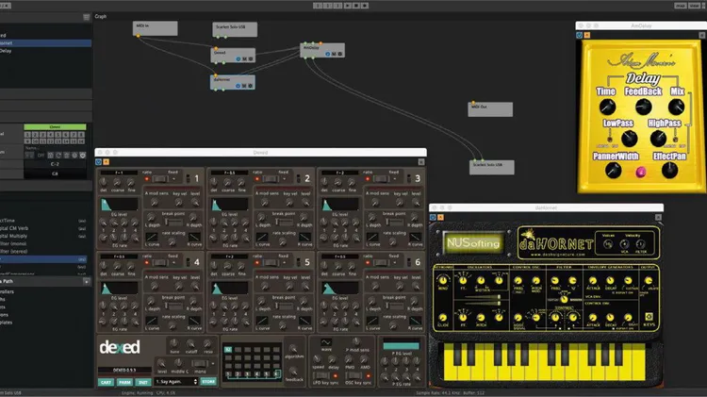Image resolution: width=707 pixels, height=397 pixels.
Task: Click the C-2 key range field
Action: tap(55, 164)
